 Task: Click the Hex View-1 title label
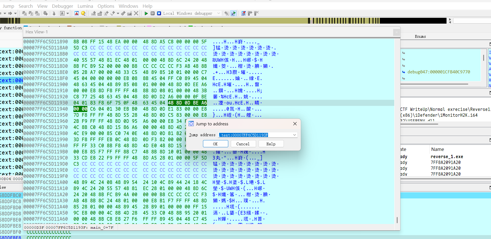coord(36,32)
